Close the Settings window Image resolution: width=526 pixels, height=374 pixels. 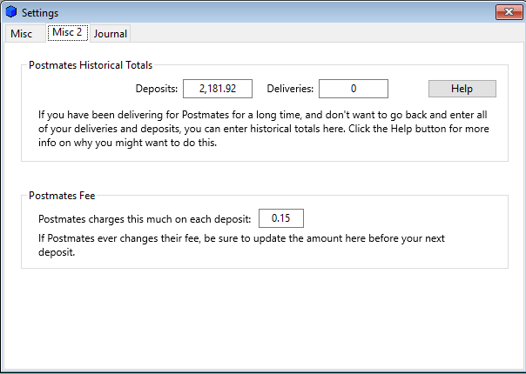pos(509,12)
